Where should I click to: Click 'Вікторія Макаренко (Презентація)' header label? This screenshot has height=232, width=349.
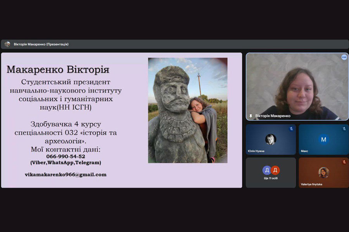41,44
